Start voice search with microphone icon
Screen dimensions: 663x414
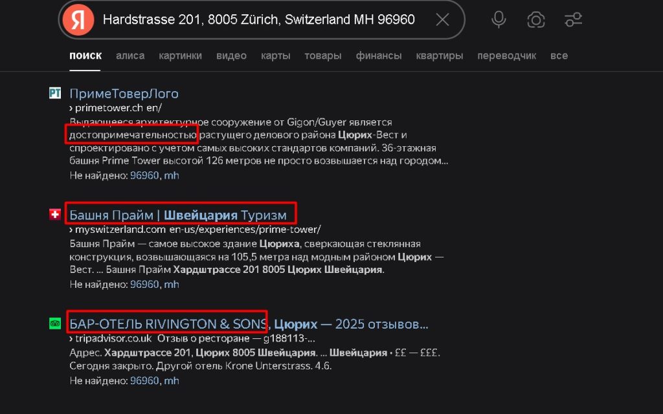pos(499,19)
